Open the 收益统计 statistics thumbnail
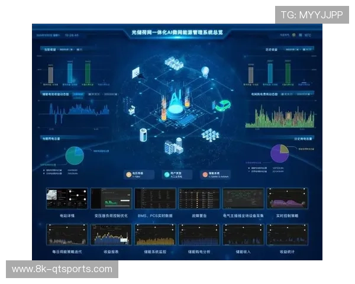This screenshot has width=355, height=284. pyautogui.click(x=286, y=234)
